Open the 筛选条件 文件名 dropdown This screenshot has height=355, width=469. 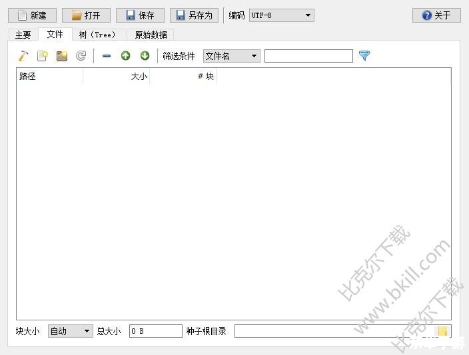tap(232, 56)
